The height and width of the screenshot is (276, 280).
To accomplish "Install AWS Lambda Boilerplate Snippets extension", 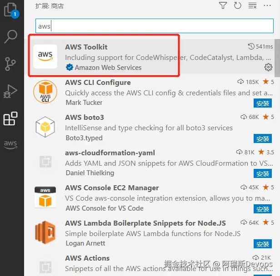I will point(263,244).
